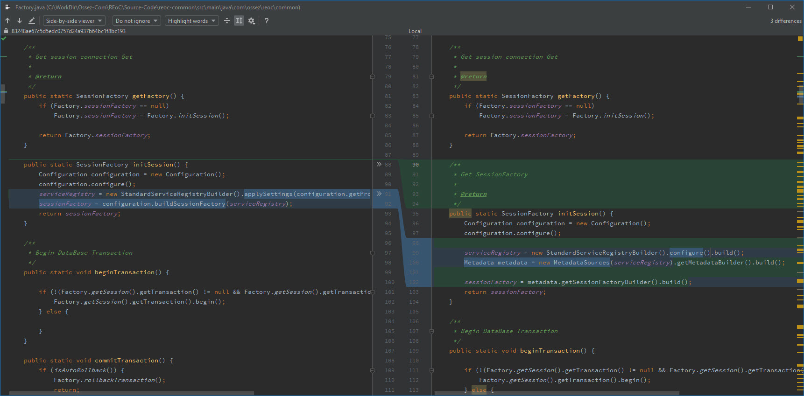Click right pane 'getFactory()' method name
This screenshot has height=396, width=804.
coord(579,96)
